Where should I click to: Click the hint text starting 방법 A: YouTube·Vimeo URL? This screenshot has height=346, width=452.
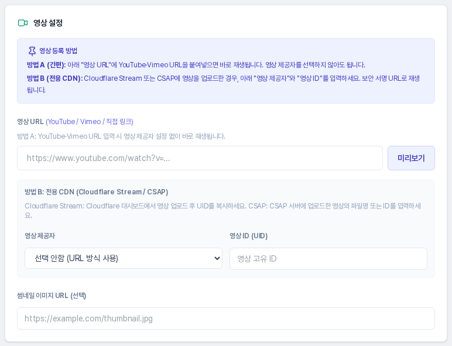121,136
